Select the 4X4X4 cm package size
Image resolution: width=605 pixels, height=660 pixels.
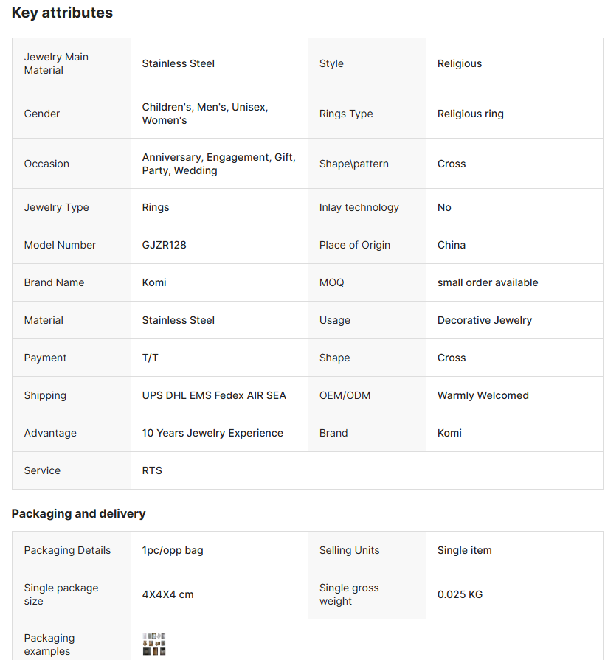pyautogui.click(x=167, y=594)
